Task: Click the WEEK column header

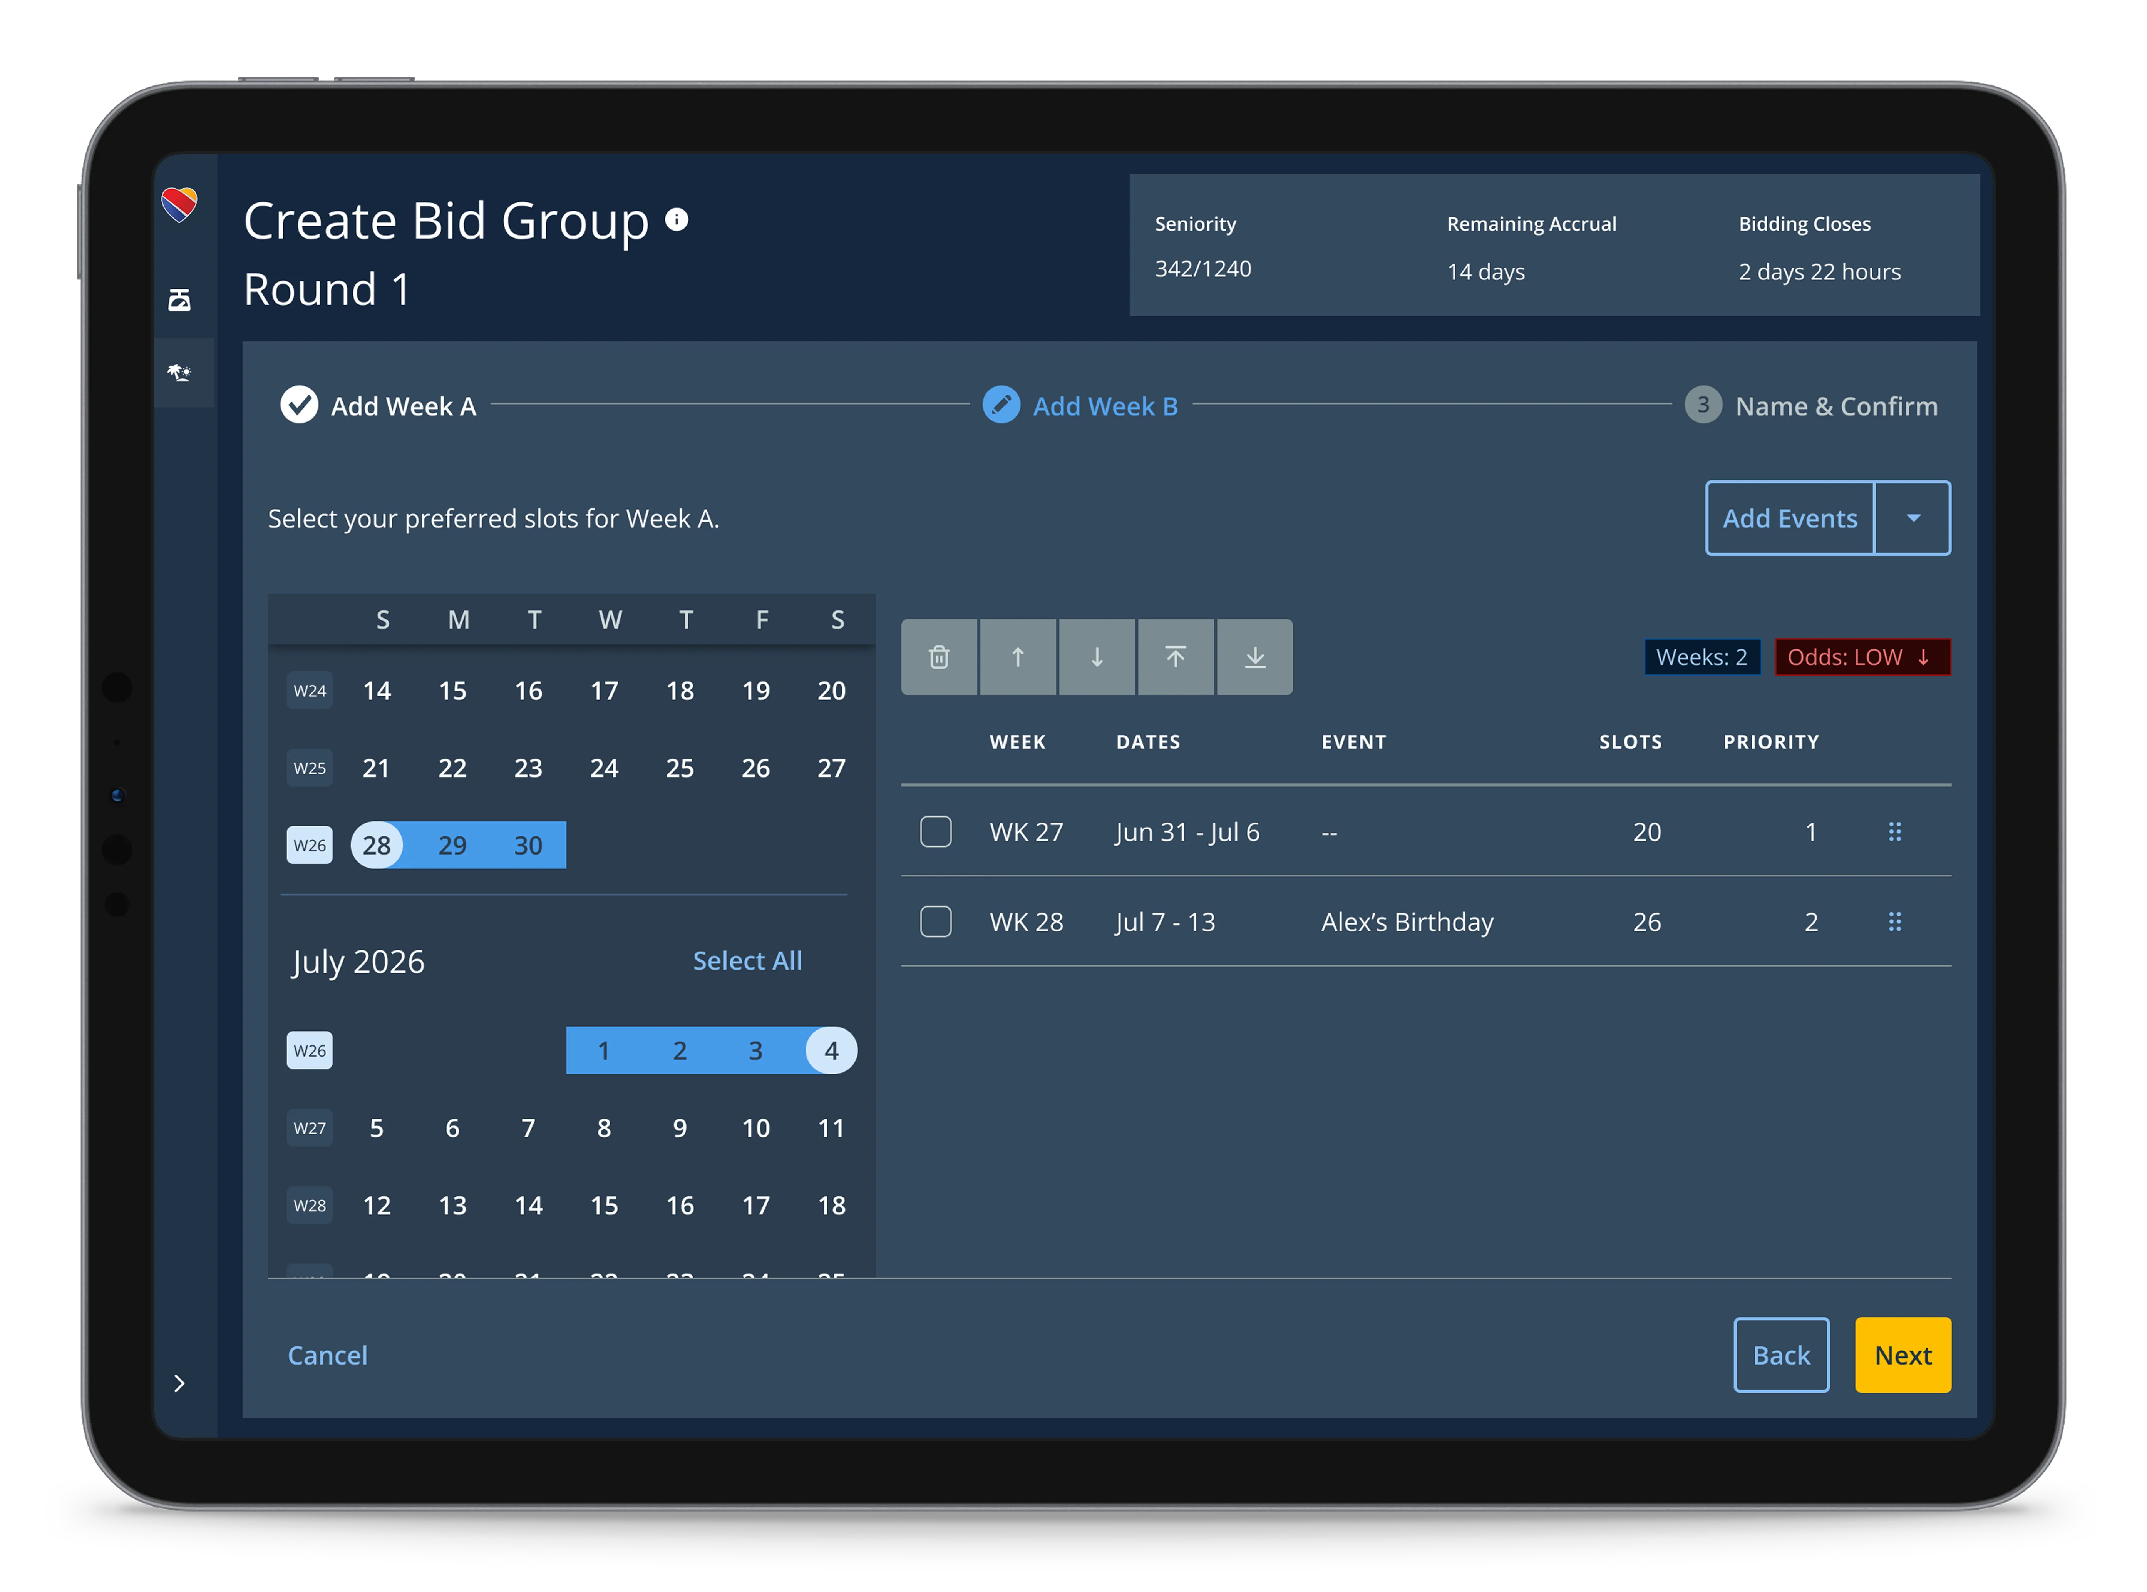Action: point(1017,742)
